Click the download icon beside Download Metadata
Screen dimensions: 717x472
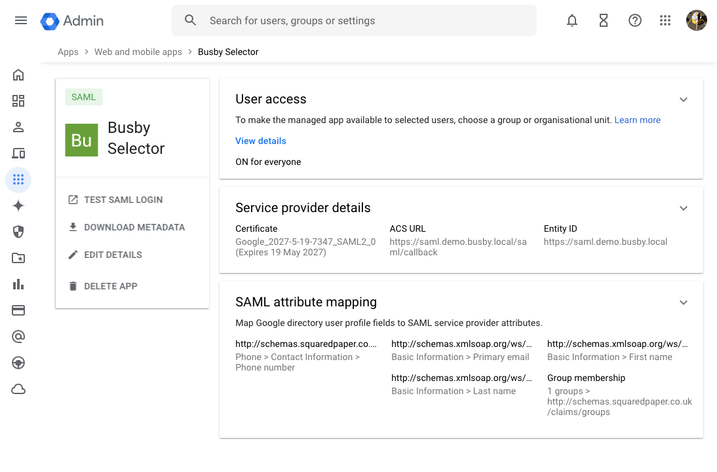coord(73,227)
